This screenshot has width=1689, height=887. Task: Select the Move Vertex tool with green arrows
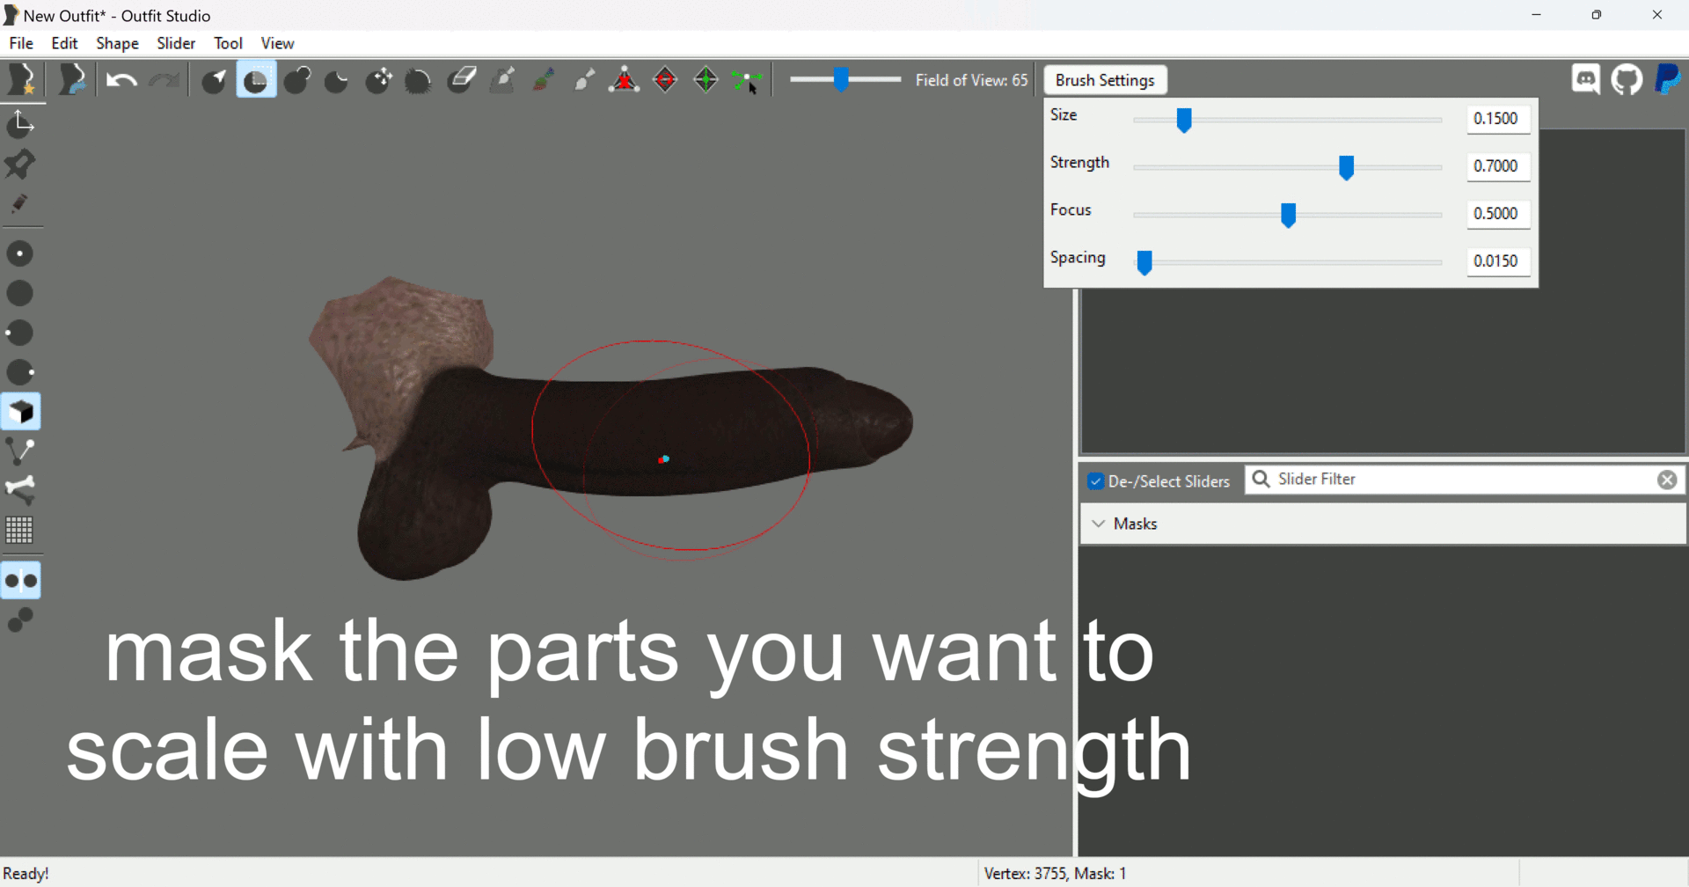(x=747, y=80)
